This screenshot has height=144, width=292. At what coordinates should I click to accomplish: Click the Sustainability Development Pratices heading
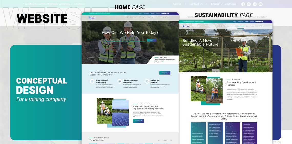[x=241, y=84]
